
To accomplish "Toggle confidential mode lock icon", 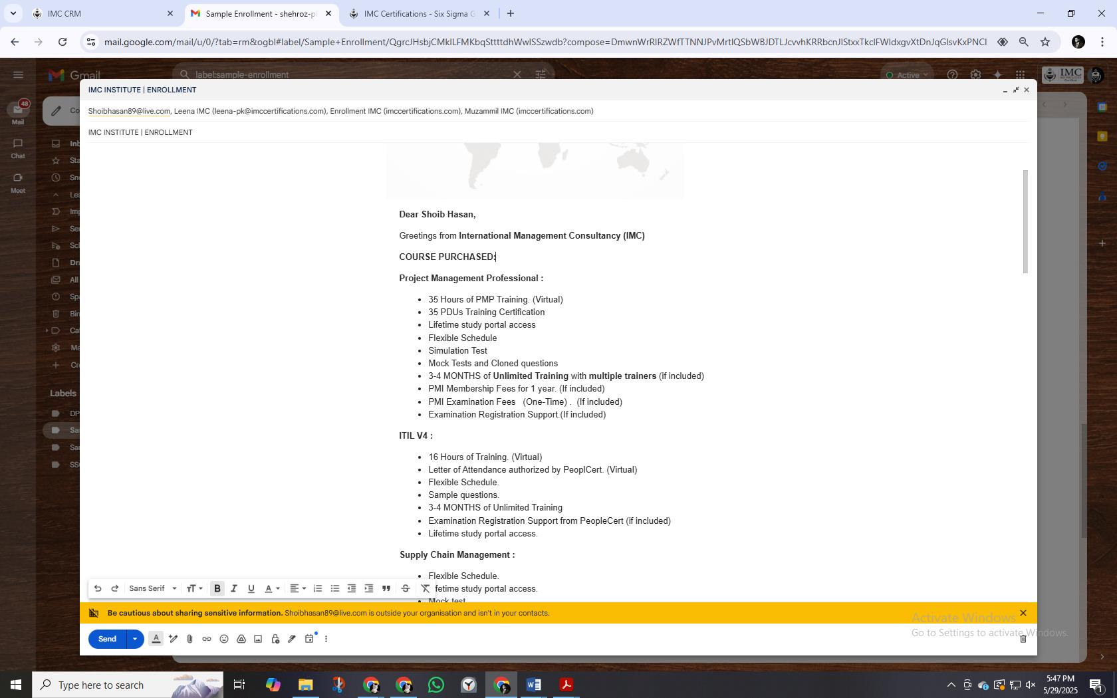I will (x=275, y=639).
